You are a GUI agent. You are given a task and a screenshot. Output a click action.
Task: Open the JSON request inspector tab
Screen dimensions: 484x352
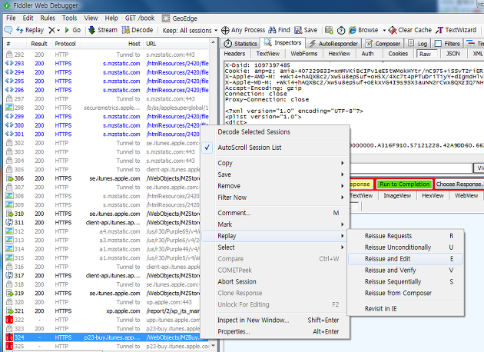tap(453, 54)
